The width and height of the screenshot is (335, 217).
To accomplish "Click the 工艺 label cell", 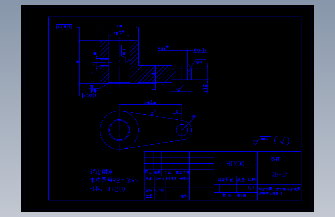I will [149, 196].
